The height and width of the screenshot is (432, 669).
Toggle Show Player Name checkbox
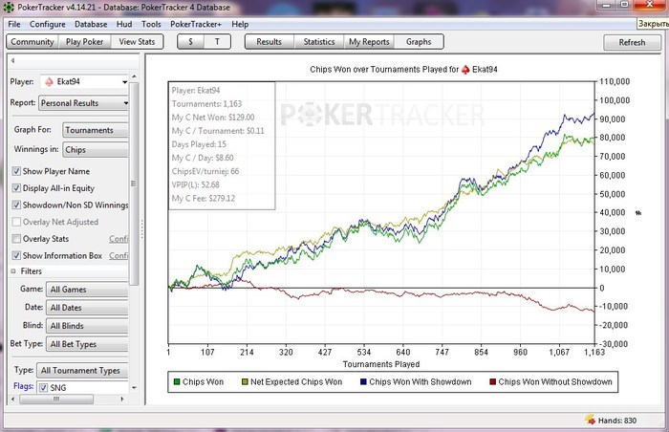[x=16, y=171]
